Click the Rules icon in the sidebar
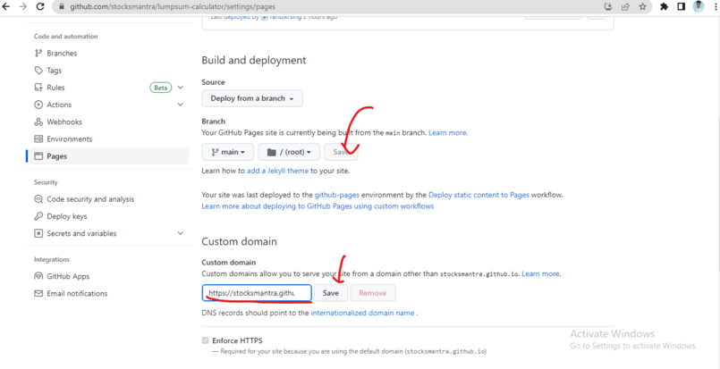 38,88
